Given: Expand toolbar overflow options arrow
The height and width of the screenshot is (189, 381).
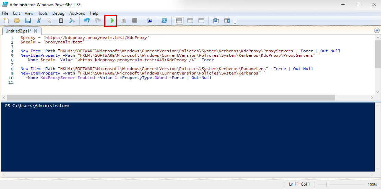Looking at the screenshot, I should tap(235, 23).
